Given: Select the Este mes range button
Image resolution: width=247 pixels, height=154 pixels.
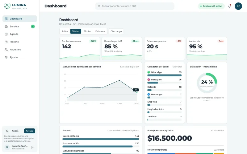Looking at the screenshot, I should tap(100, 31).
